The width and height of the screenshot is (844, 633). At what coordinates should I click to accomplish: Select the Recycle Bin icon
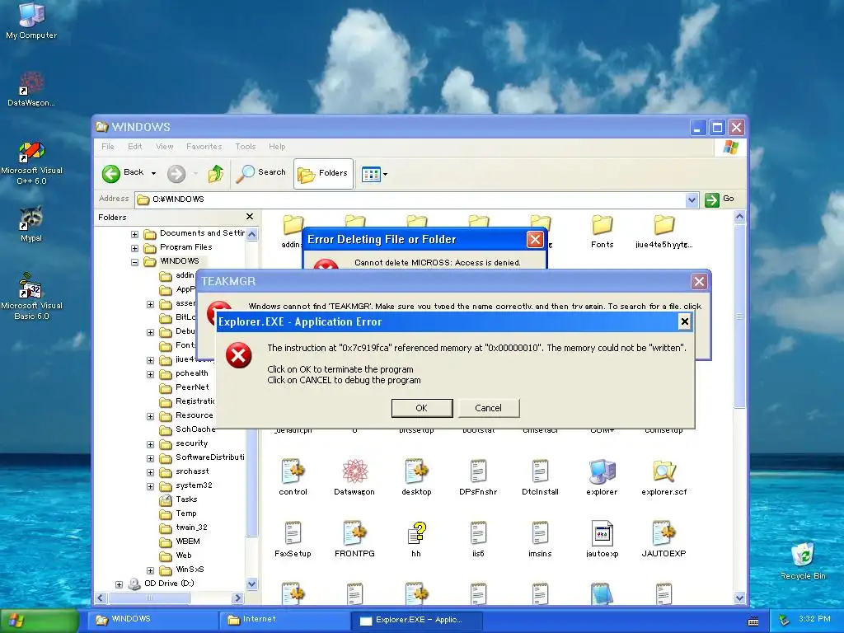point(803,560)
